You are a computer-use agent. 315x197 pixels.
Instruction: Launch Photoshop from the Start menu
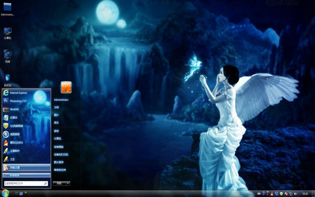[x=26, y=101]
